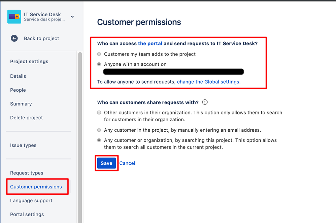Select 'Anyone with an account on' radio option
The image size is (336, 223).
[99, 64]
